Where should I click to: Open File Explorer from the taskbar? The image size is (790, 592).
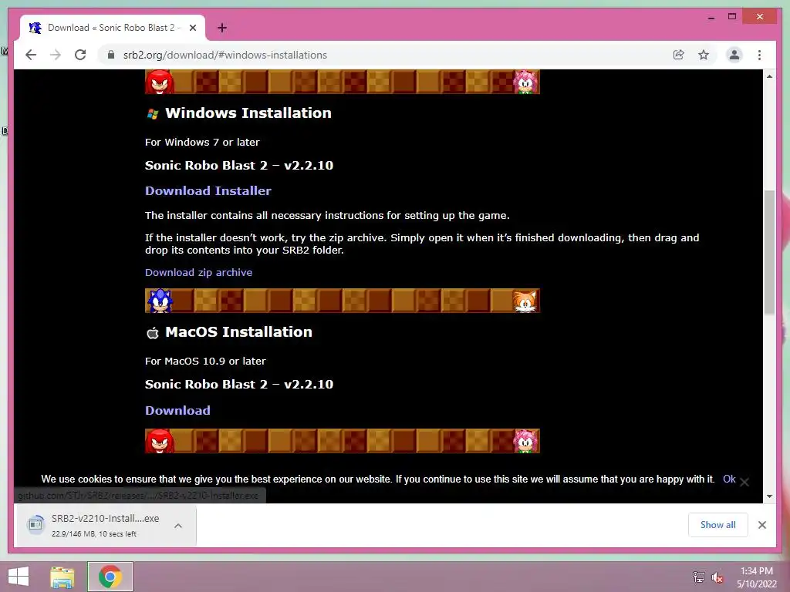coord(62,577)
